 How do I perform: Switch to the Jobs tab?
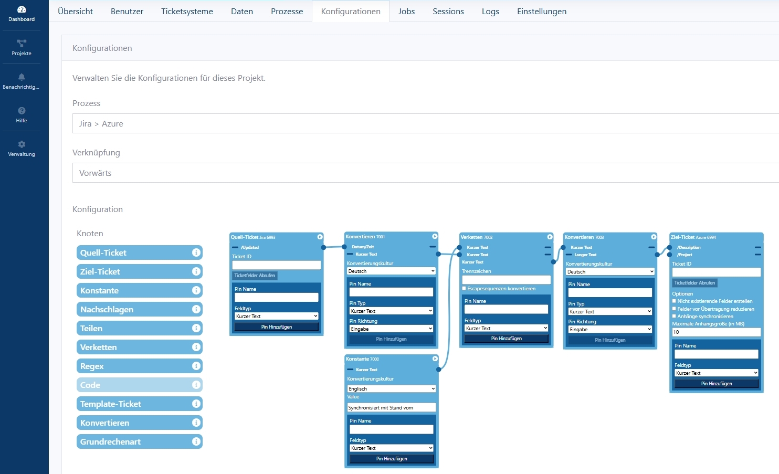point(406,11)
